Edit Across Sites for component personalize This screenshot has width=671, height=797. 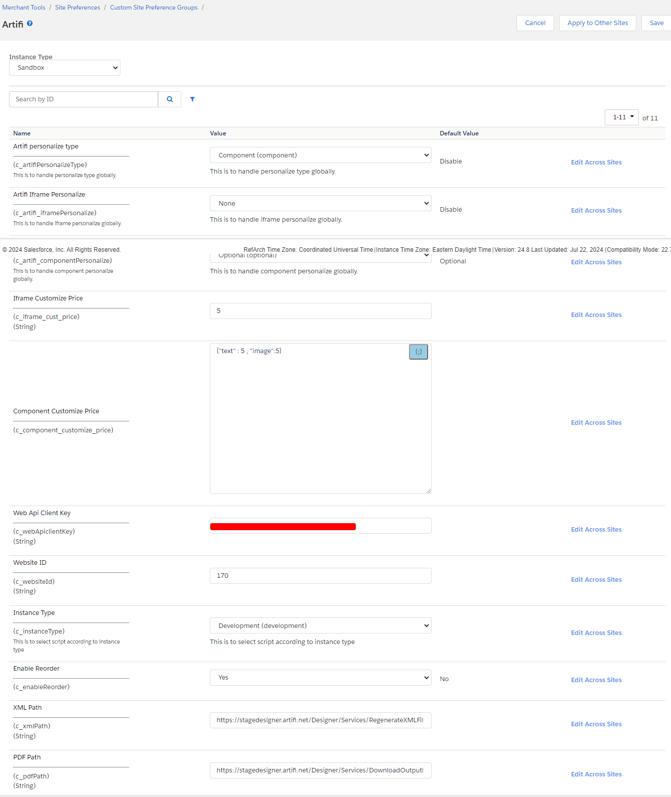[x=596, y=262]
